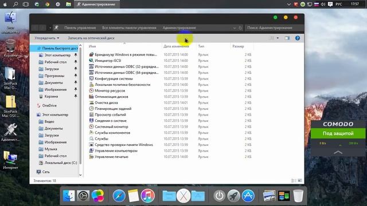Select Просмотр событий icon
Viewport: 367px width, 206px height.
click(91, 114)
